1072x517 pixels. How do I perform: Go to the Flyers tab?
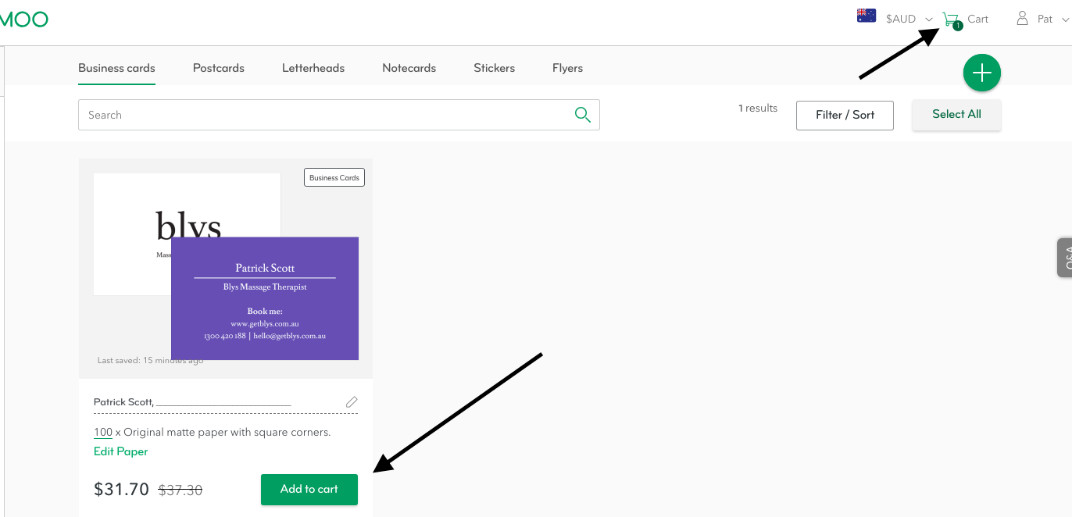[567, 68]
